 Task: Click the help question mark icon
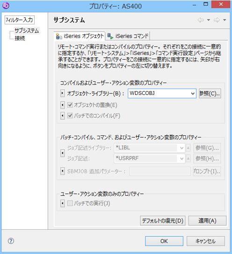pyautogui.click(x=11, y=241)
